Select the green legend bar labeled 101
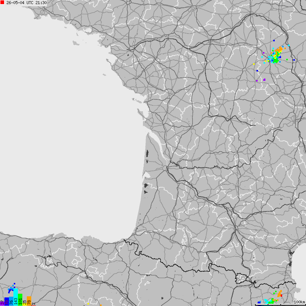Image resolution: width=306 pixels, height=306 pixels. (20, 300)
